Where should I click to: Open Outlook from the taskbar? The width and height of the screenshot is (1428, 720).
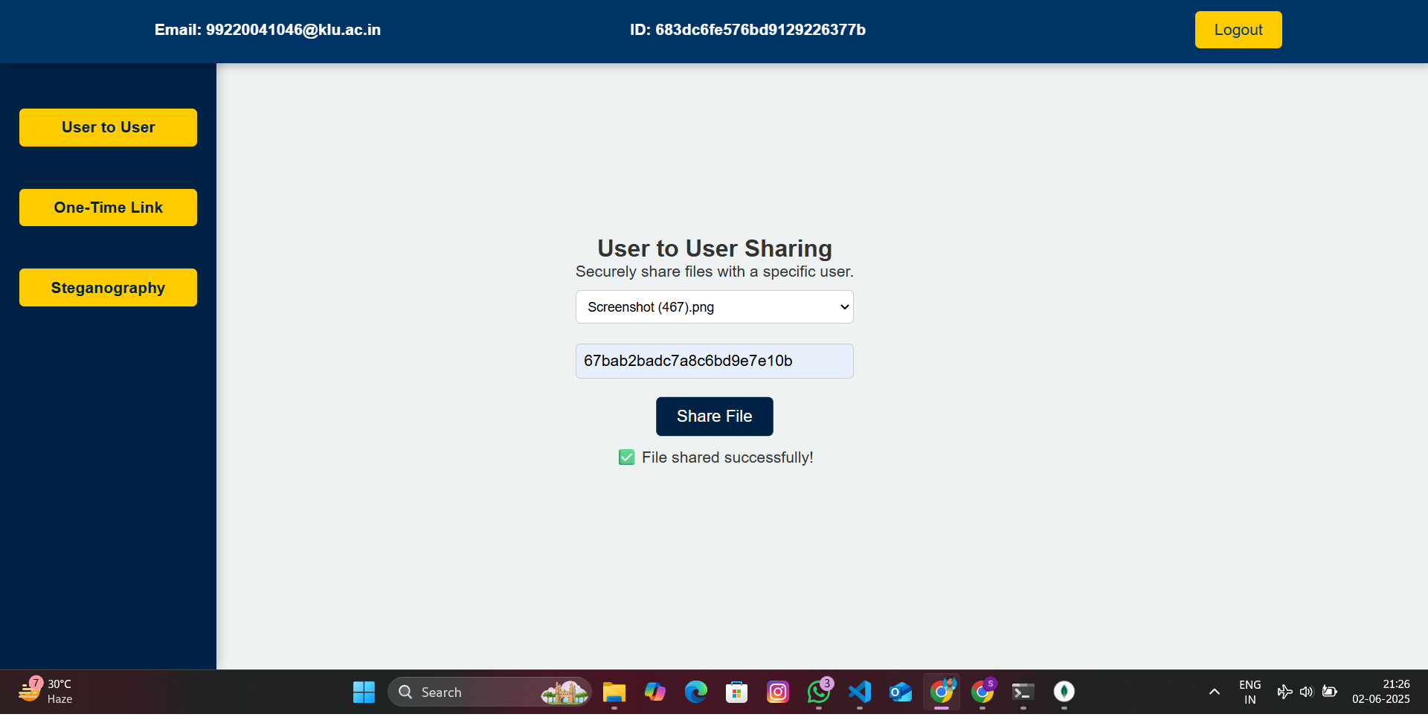[901, 692]
